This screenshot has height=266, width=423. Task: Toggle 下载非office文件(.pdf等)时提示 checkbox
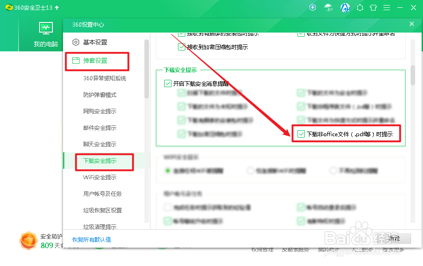point(301,134)
